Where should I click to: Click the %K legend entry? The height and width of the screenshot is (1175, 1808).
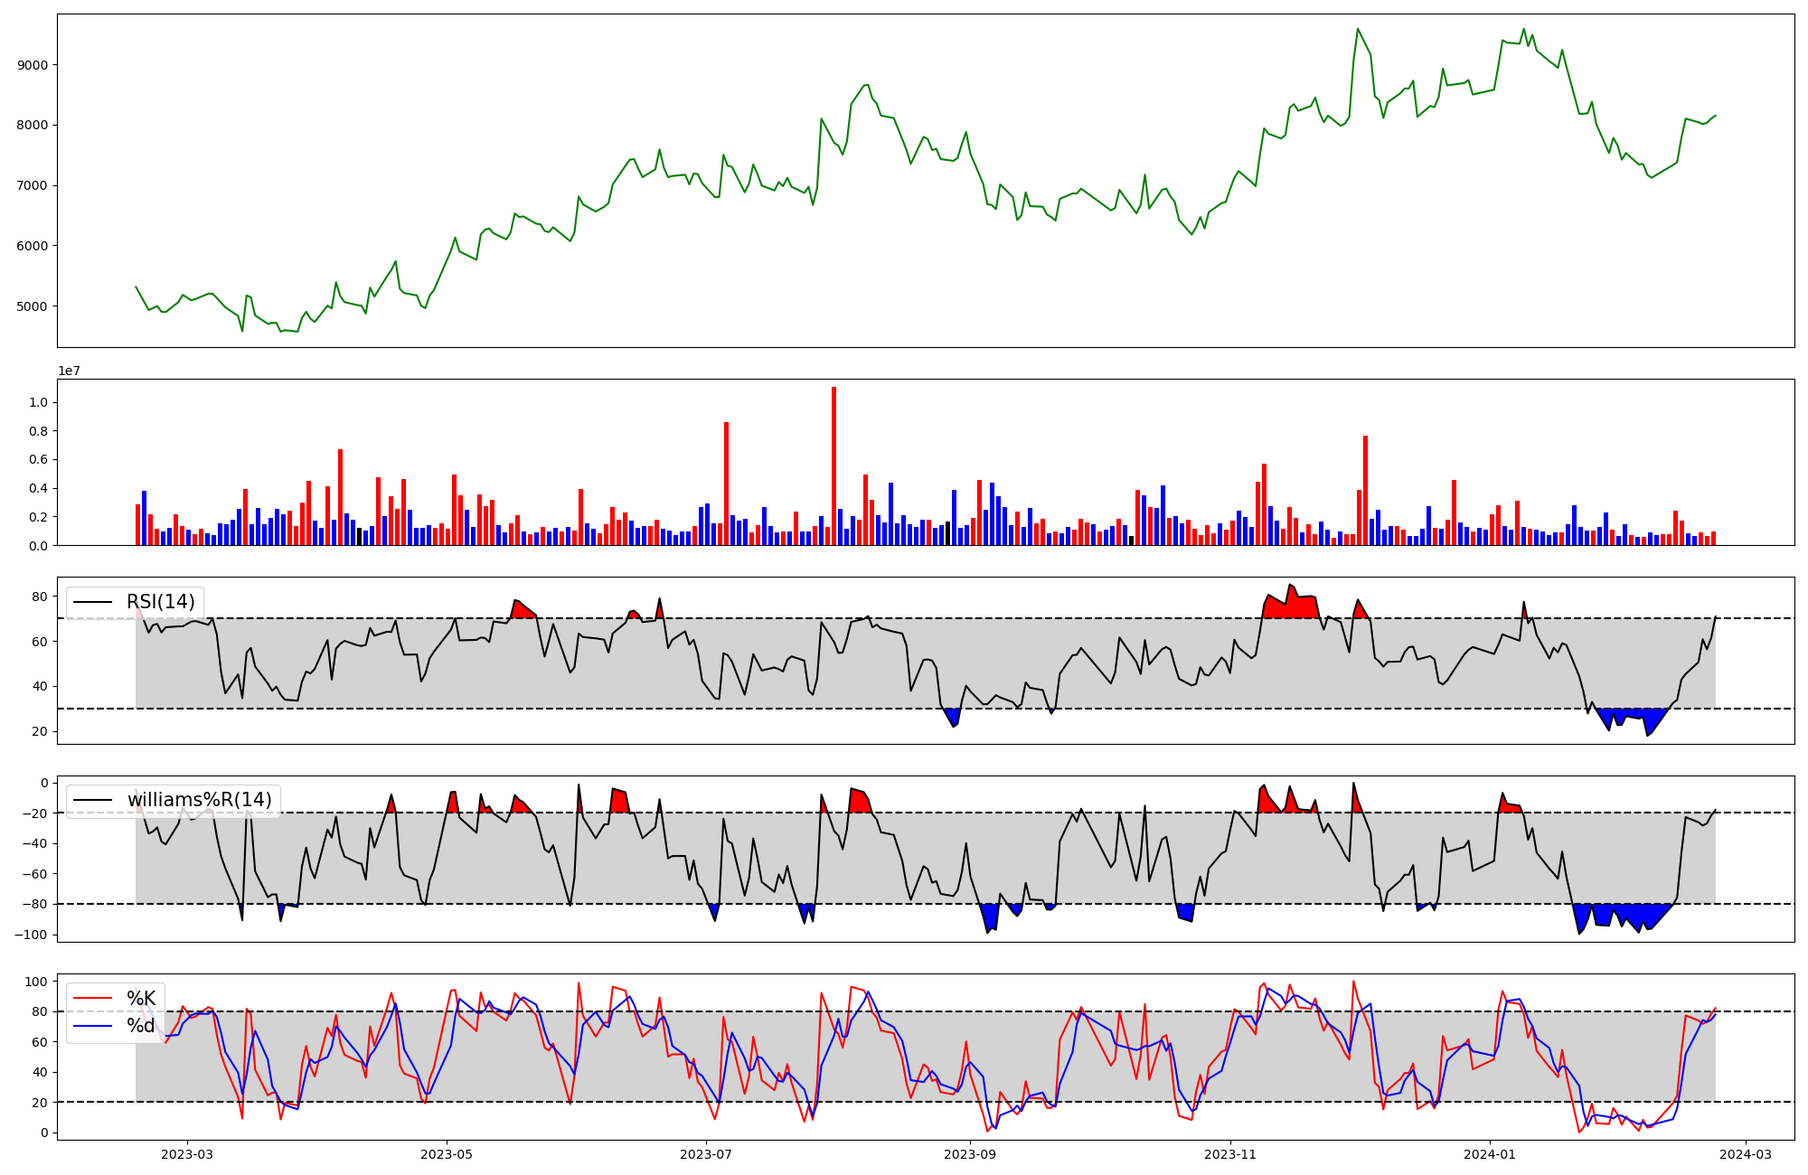pyautogui.click(x=141, y=999)
